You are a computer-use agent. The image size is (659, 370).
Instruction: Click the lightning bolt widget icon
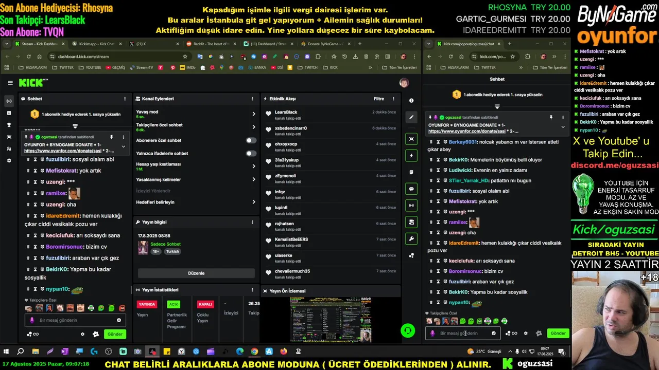[x=411, y=155]
